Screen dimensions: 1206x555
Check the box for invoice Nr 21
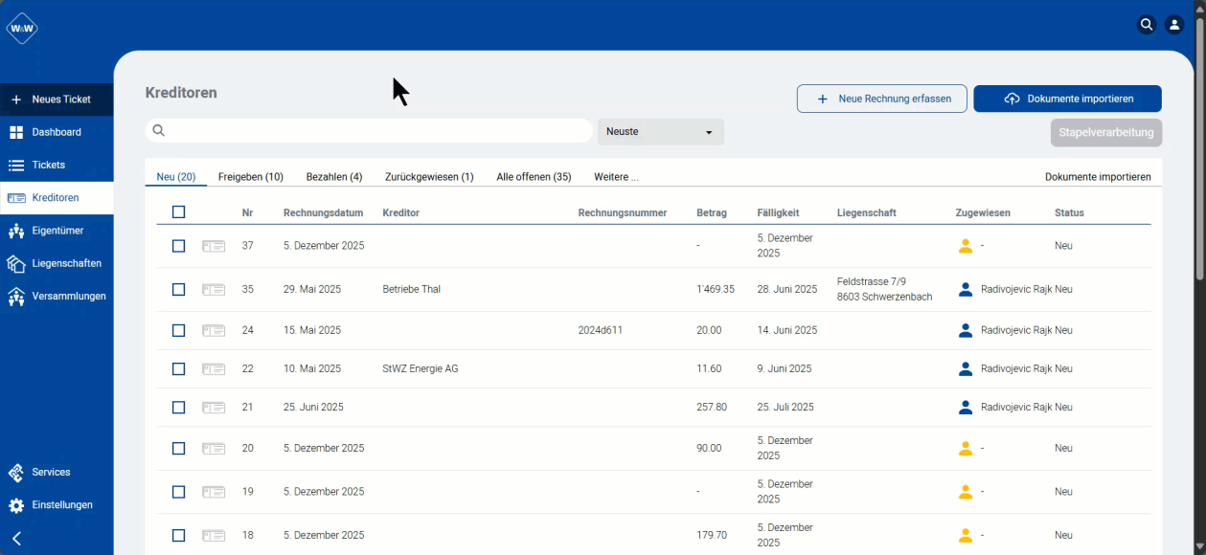[178, 407]
